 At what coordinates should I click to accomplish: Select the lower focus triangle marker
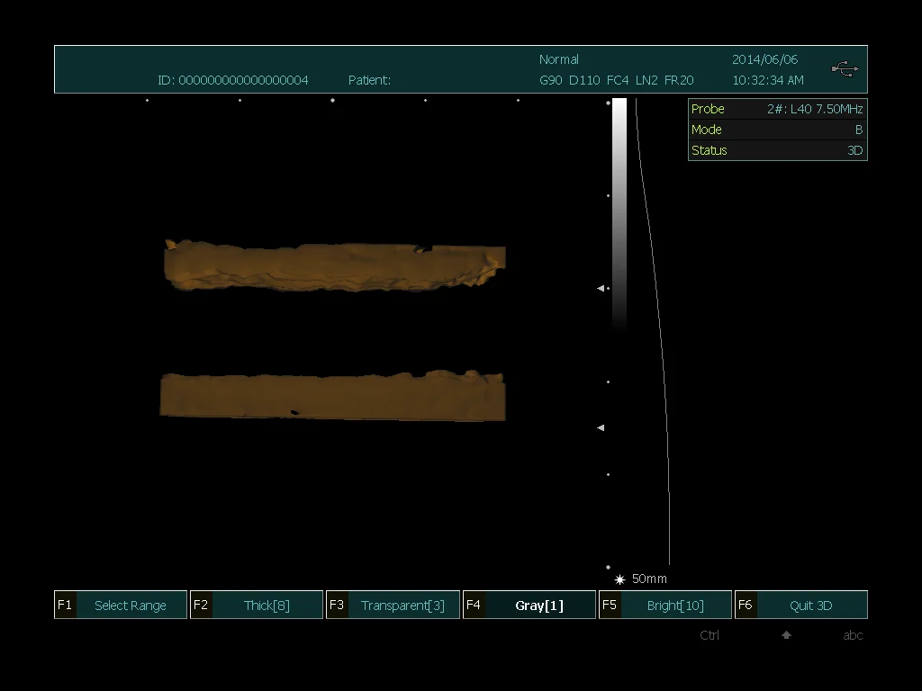pyautogui.click(x=601, y=428)
